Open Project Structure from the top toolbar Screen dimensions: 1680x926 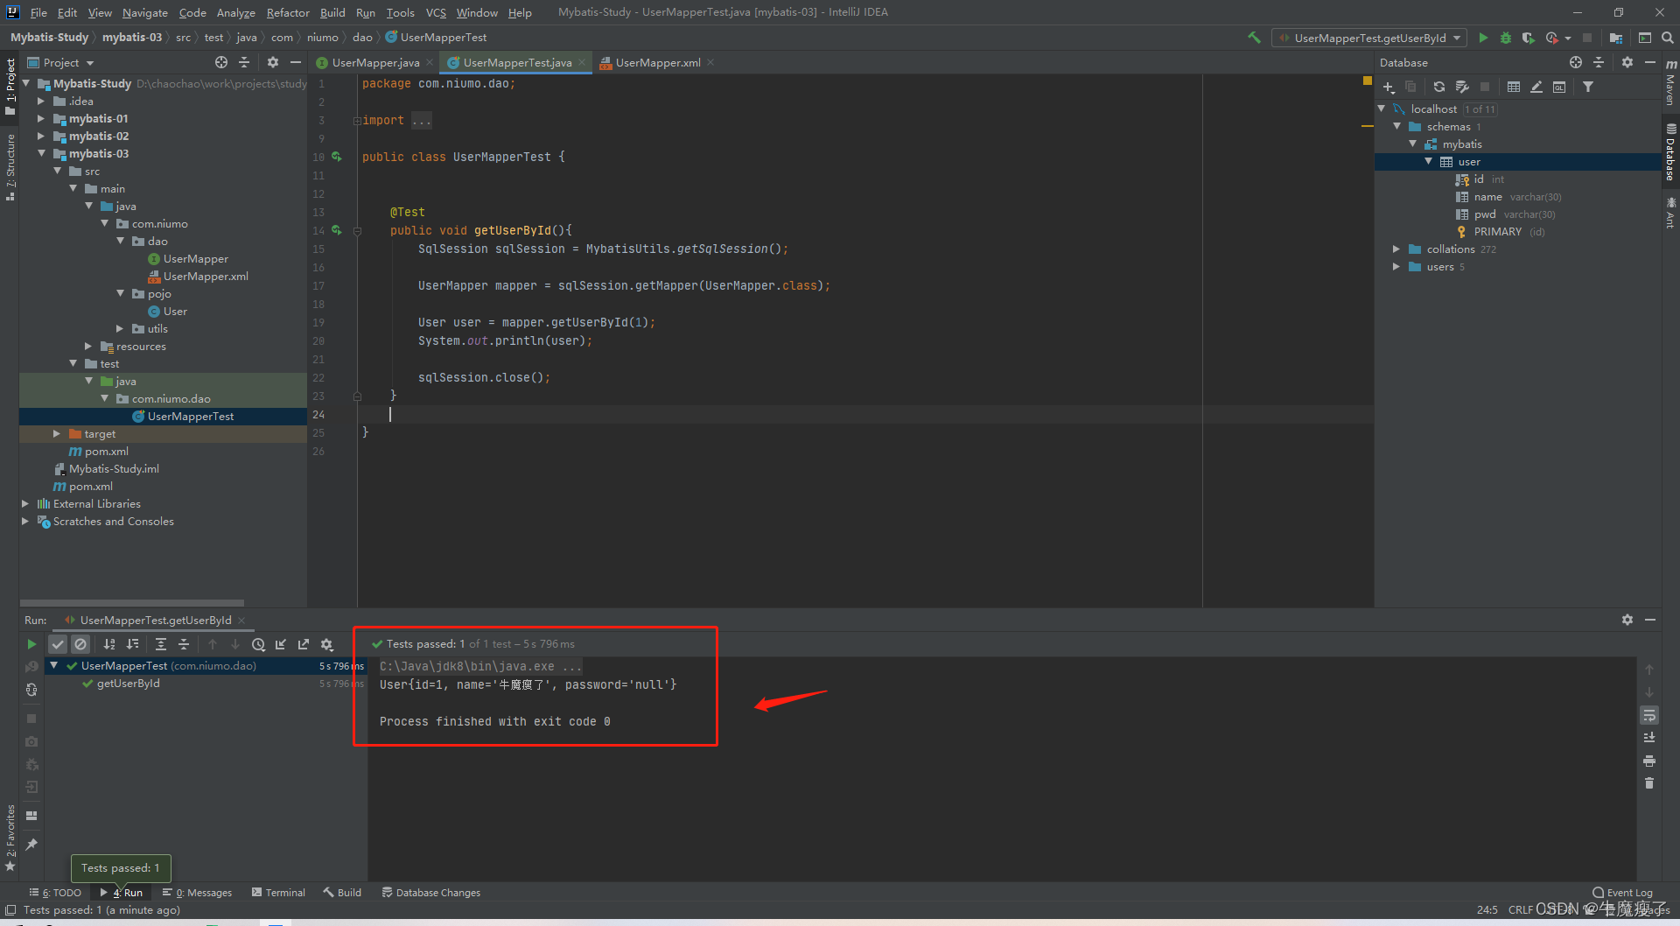point(1616,38)
